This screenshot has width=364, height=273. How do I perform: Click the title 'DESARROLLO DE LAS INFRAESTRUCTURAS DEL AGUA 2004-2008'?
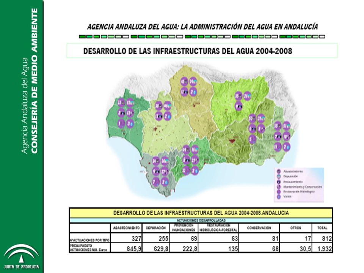(x=188, y=51)
